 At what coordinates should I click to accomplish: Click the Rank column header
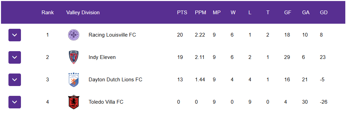pos(48,13)
